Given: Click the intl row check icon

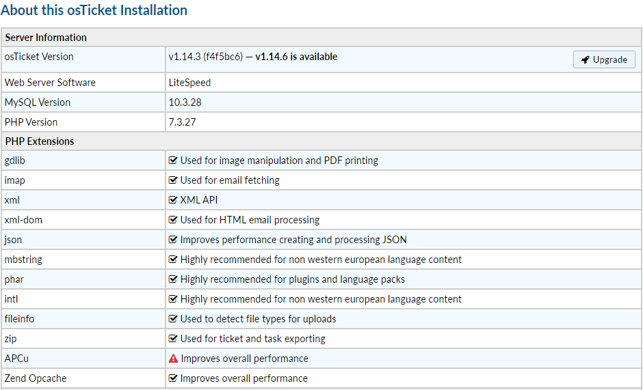Looking at the screenshot, I should click(x=172, y=299).
